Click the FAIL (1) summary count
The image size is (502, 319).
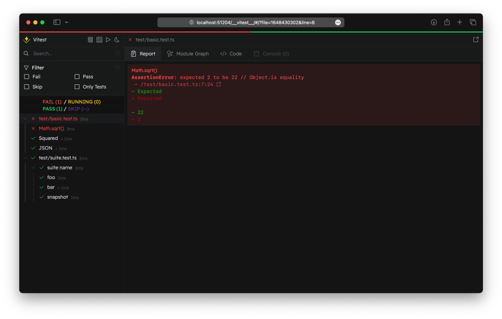click(52, 102)
